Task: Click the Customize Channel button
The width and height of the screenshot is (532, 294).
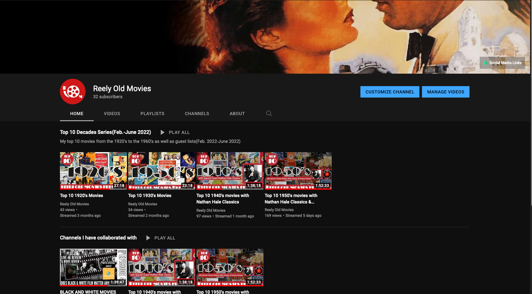Action: [x=390, y=92]
